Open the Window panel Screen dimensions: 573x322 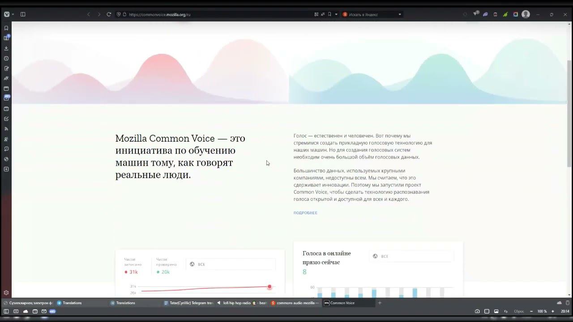(x=6, y=89)
